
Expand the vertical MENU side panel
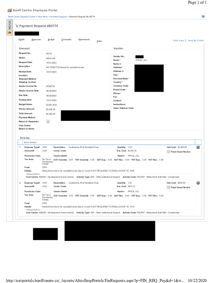pyautogui.click(x=9, y=26)
